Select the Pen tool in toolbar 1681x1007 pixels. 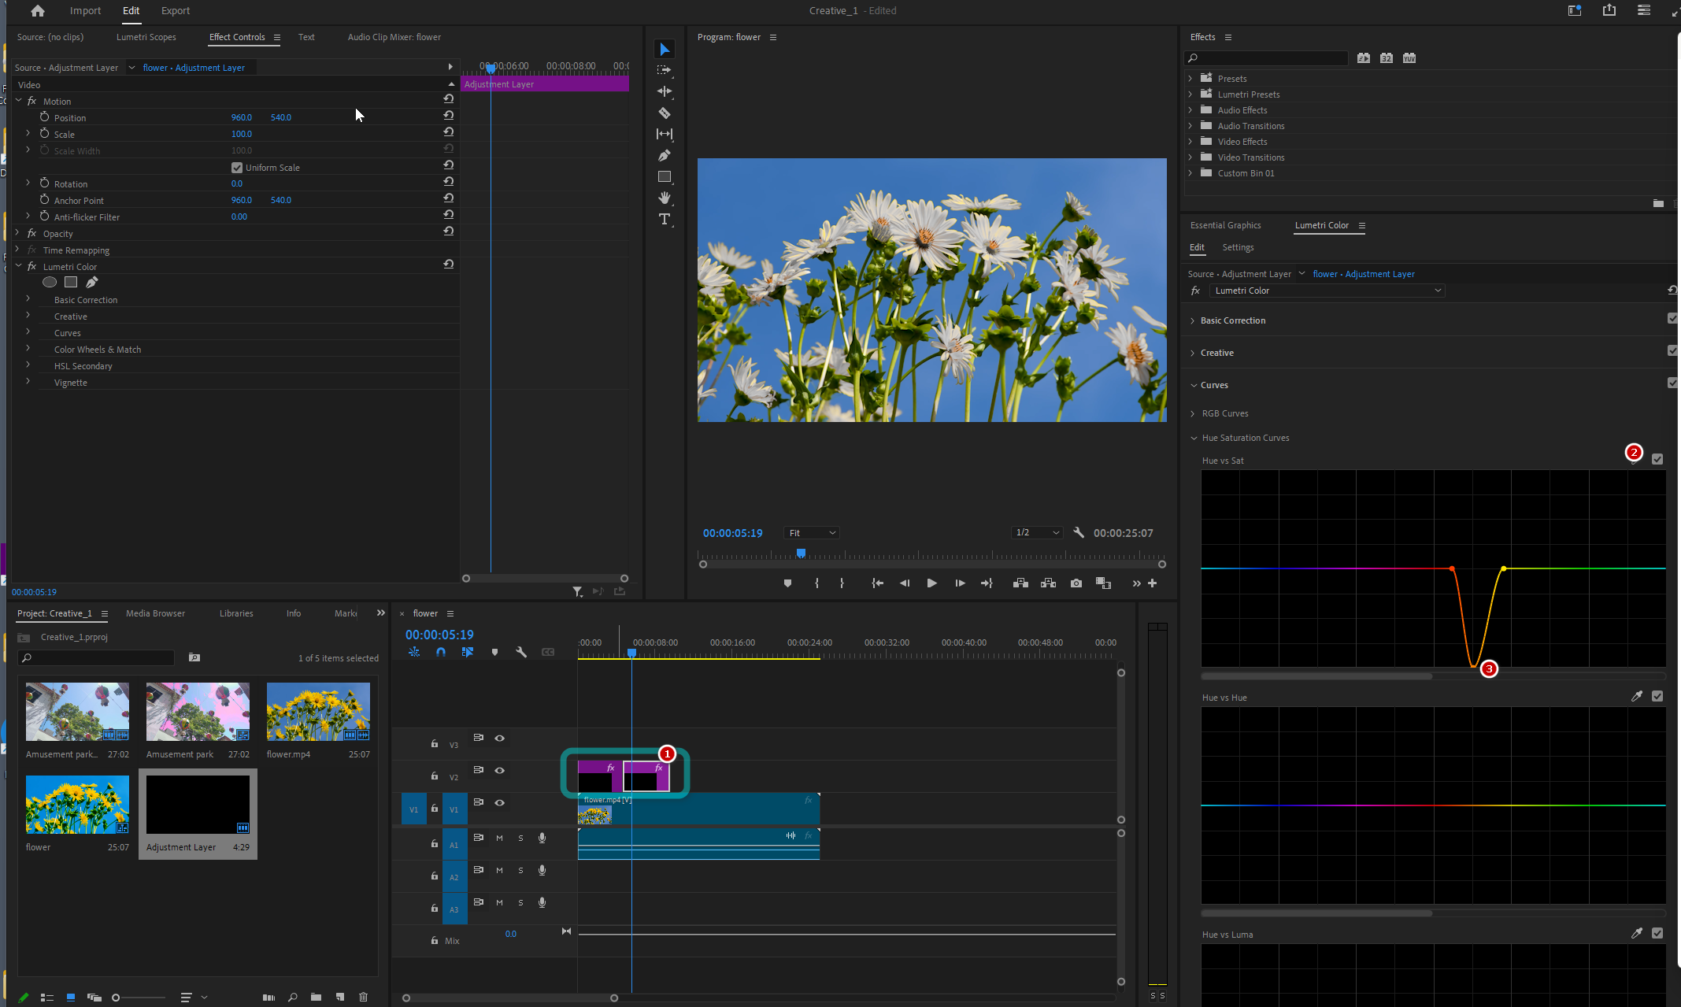click(x=664, y=155)
